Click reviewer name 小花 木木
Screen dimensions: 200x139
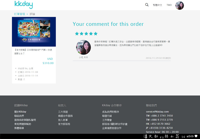[83, 57]
